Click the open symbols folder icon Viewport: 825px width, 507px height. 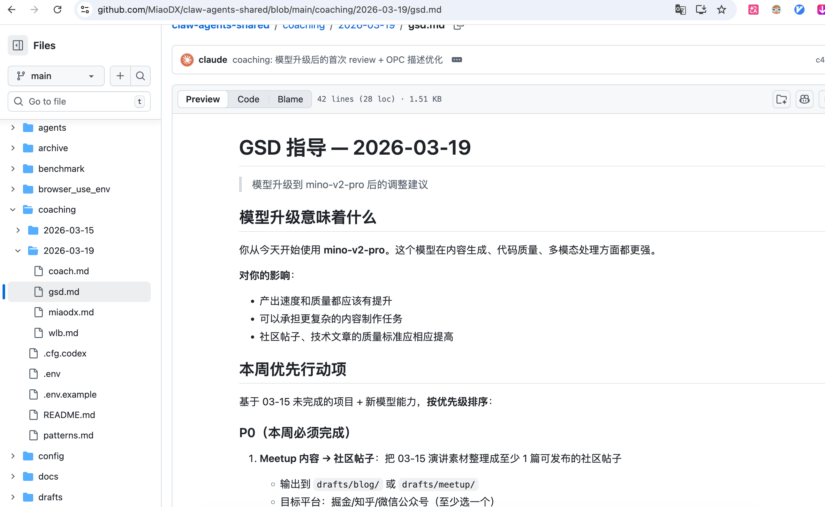point(781,99)
